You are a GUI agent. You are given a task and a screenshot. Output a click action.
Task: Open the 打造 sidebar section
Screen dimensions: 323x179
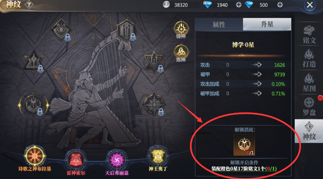point(309,59)
